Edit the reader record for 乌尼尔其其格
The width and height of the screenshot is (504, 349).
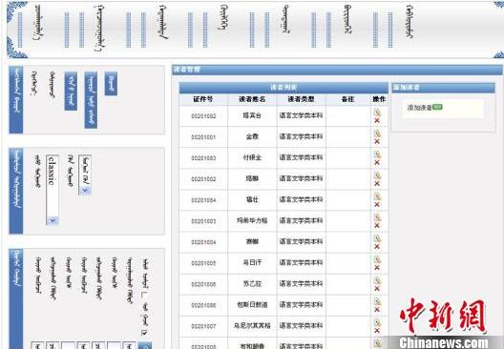(x=377, y=322)
